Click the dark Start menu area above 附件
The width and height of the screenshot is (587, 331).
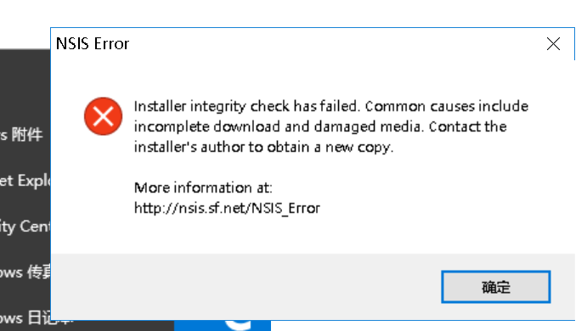(25, 86)
